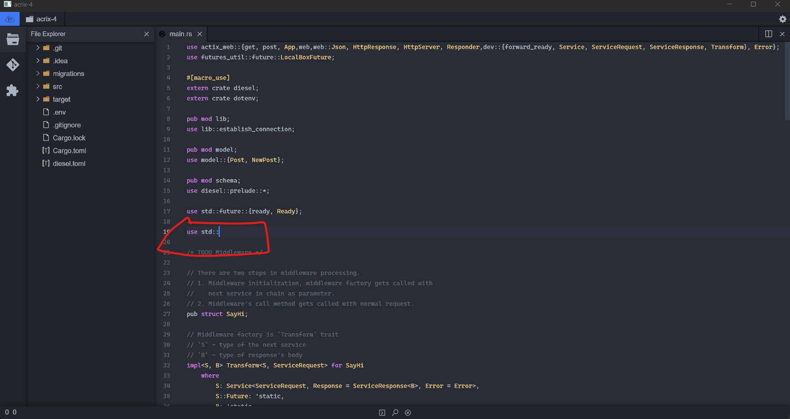Close the editor pane with X
This screenshot has height=419, width=790.
pyautogui.click(x=782, y=34)
